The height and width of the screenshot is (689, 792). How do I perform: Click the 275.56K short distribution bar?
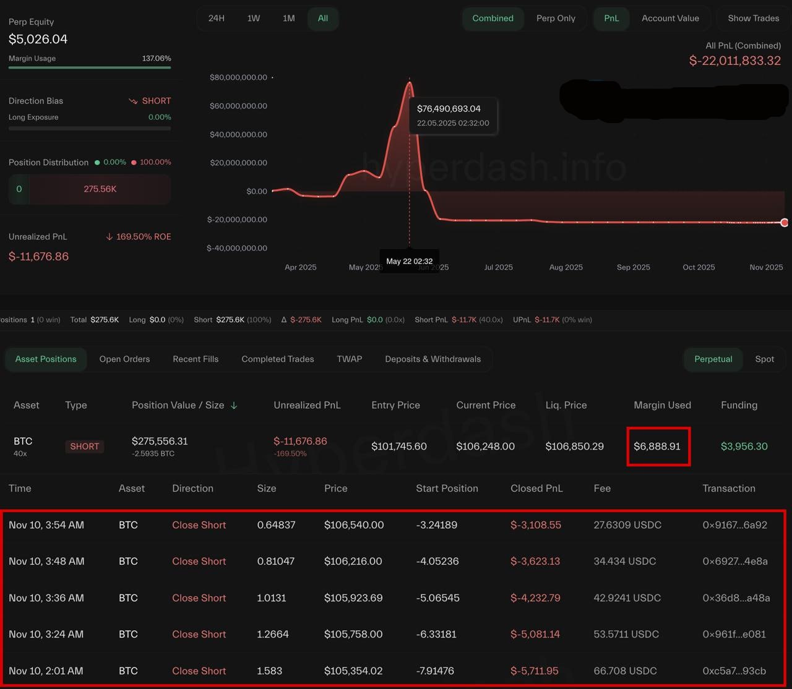100,189
